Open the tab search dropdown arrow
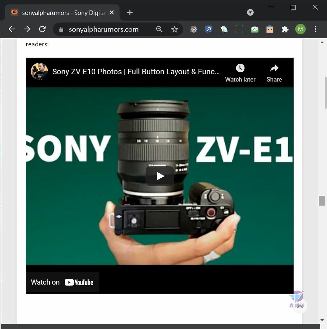Image resolution: width=327 pixels, height=329 pixels. 250,13
